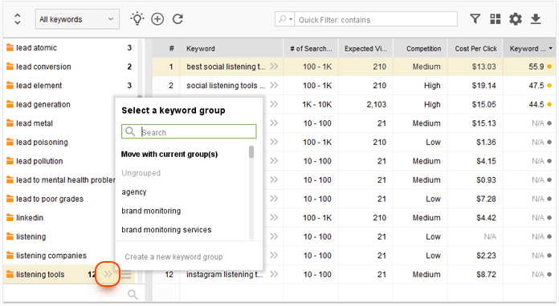Click the refresh keywords icon
Screen dimensions: 559x306
[x=177, y=19]
